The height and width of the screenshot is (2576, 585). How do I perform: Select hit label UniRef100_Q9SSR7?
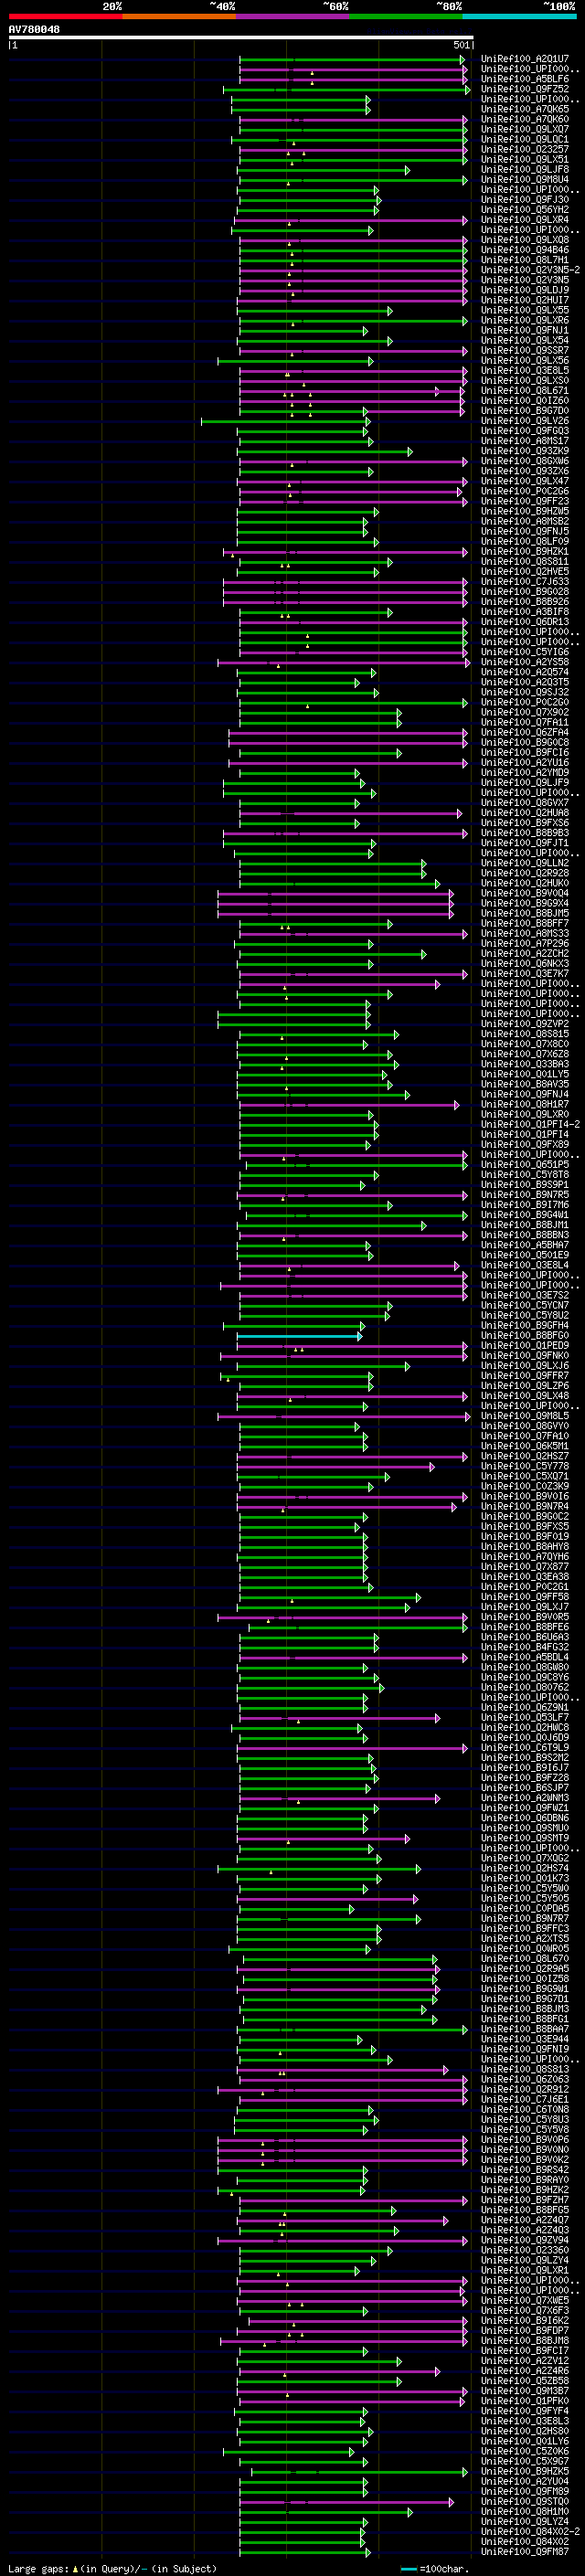pos(524,351)
